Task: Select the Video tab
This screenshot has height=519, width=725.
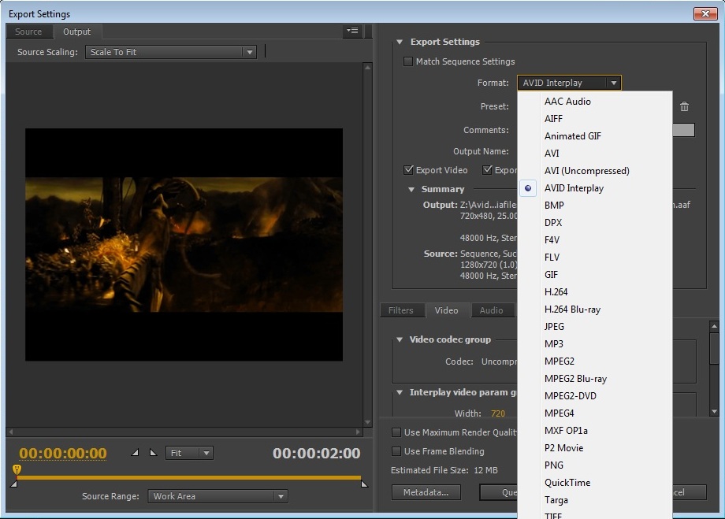Action: [446, 310]
